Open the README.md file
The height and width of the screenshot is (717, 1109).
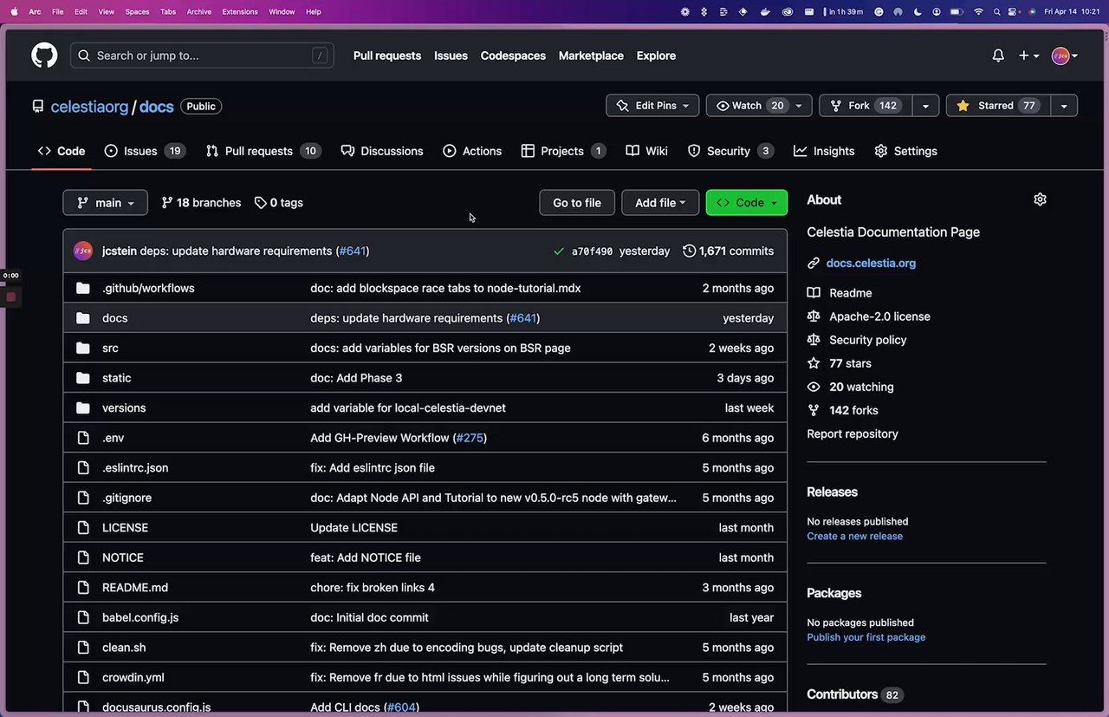point(135,588)
